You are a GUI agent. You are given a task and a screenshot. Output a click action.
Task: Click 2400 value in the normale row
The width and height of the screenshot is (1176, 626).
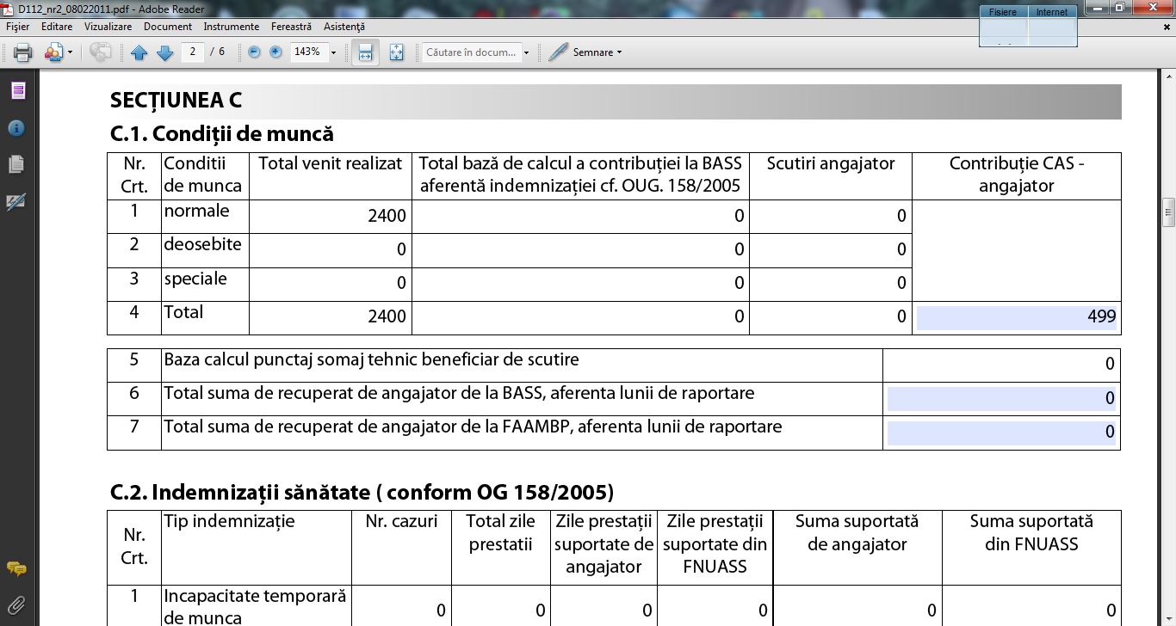click(387, 216)
